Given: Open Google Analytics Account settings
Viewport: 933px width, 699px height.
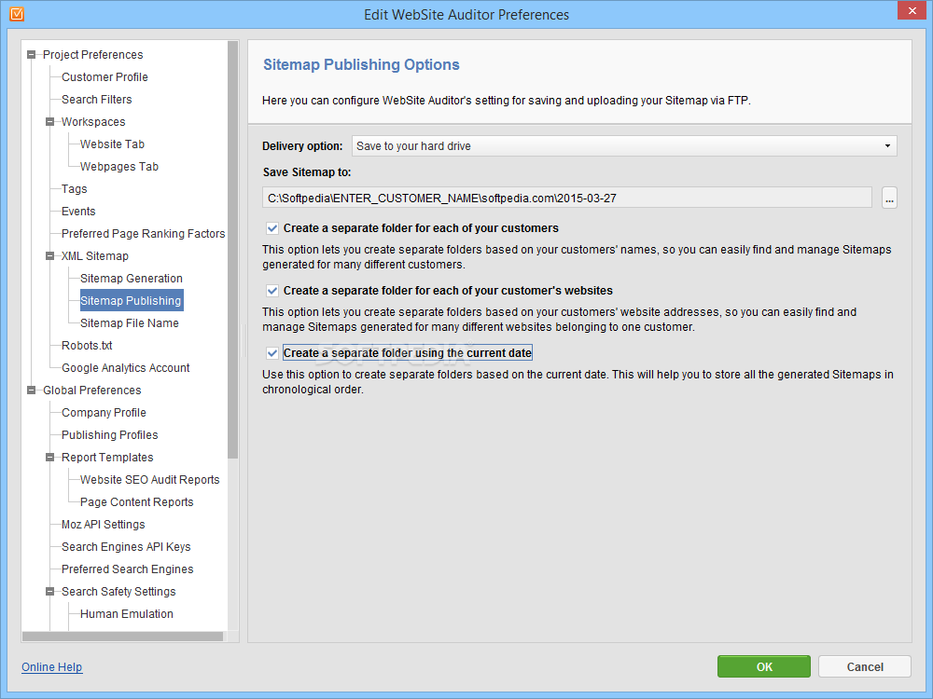Looking at the screenshot, I should click(x=126, y=368).
